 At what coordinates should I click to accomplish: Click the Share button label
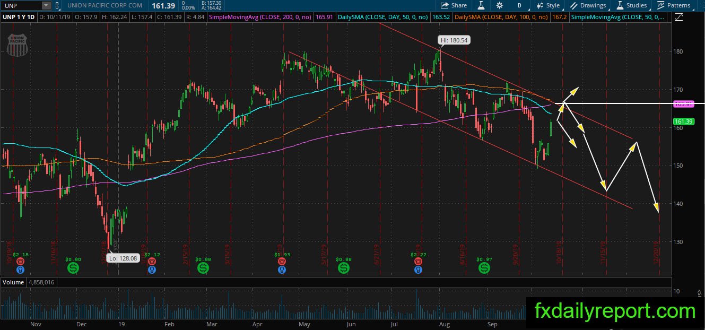459,5
